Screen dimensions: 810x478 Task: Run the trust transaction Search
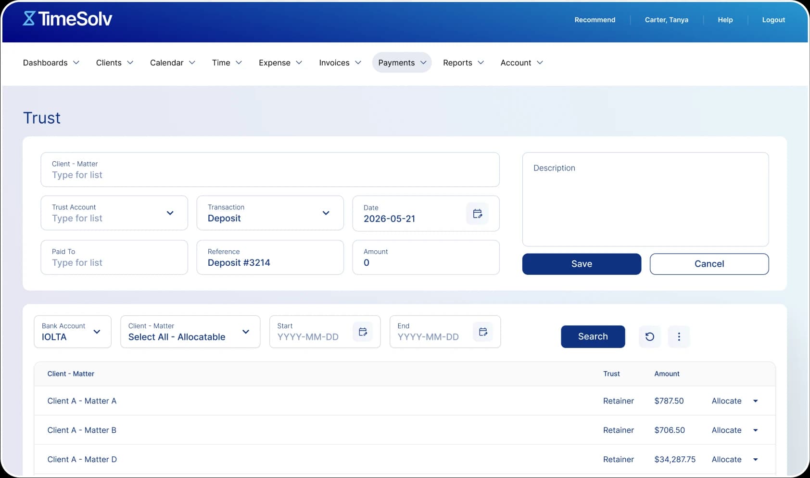pos(593,336)
